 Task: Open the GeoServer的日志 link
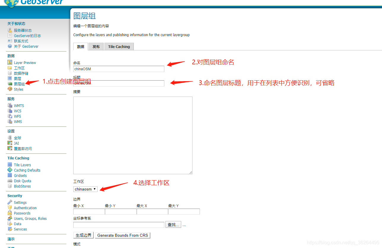(x=27, y=36)
